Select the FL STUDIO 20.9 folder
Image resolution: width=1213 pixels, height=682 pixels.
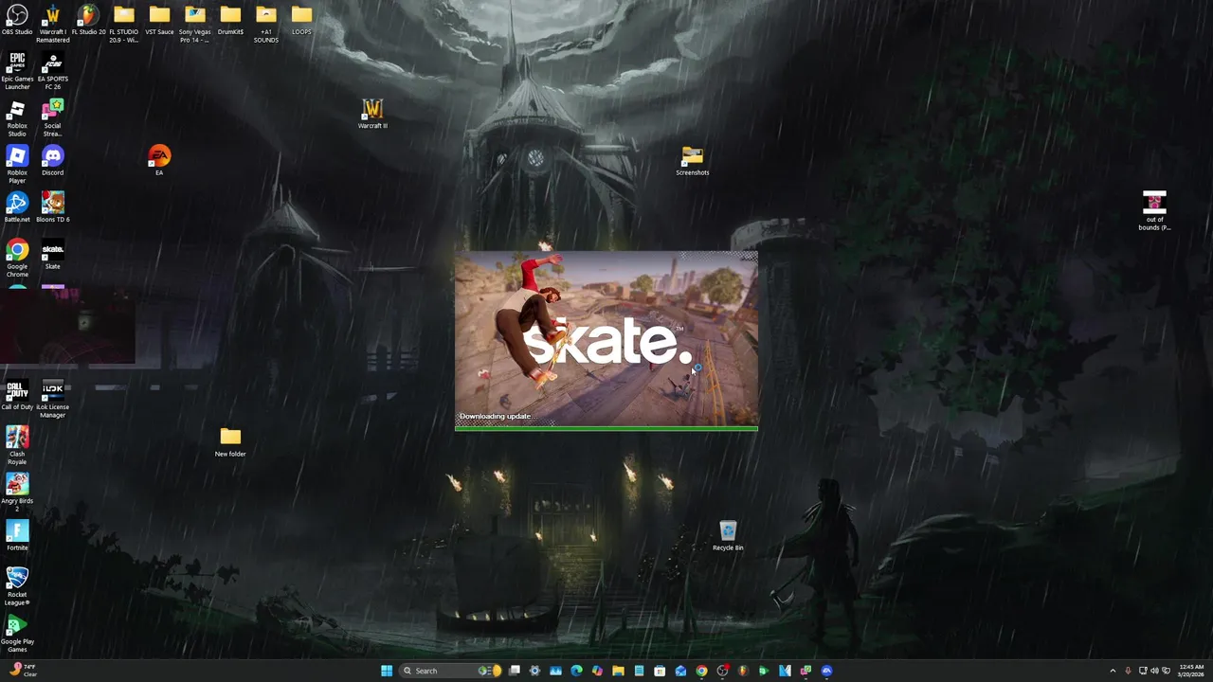[x=123, y=24]
